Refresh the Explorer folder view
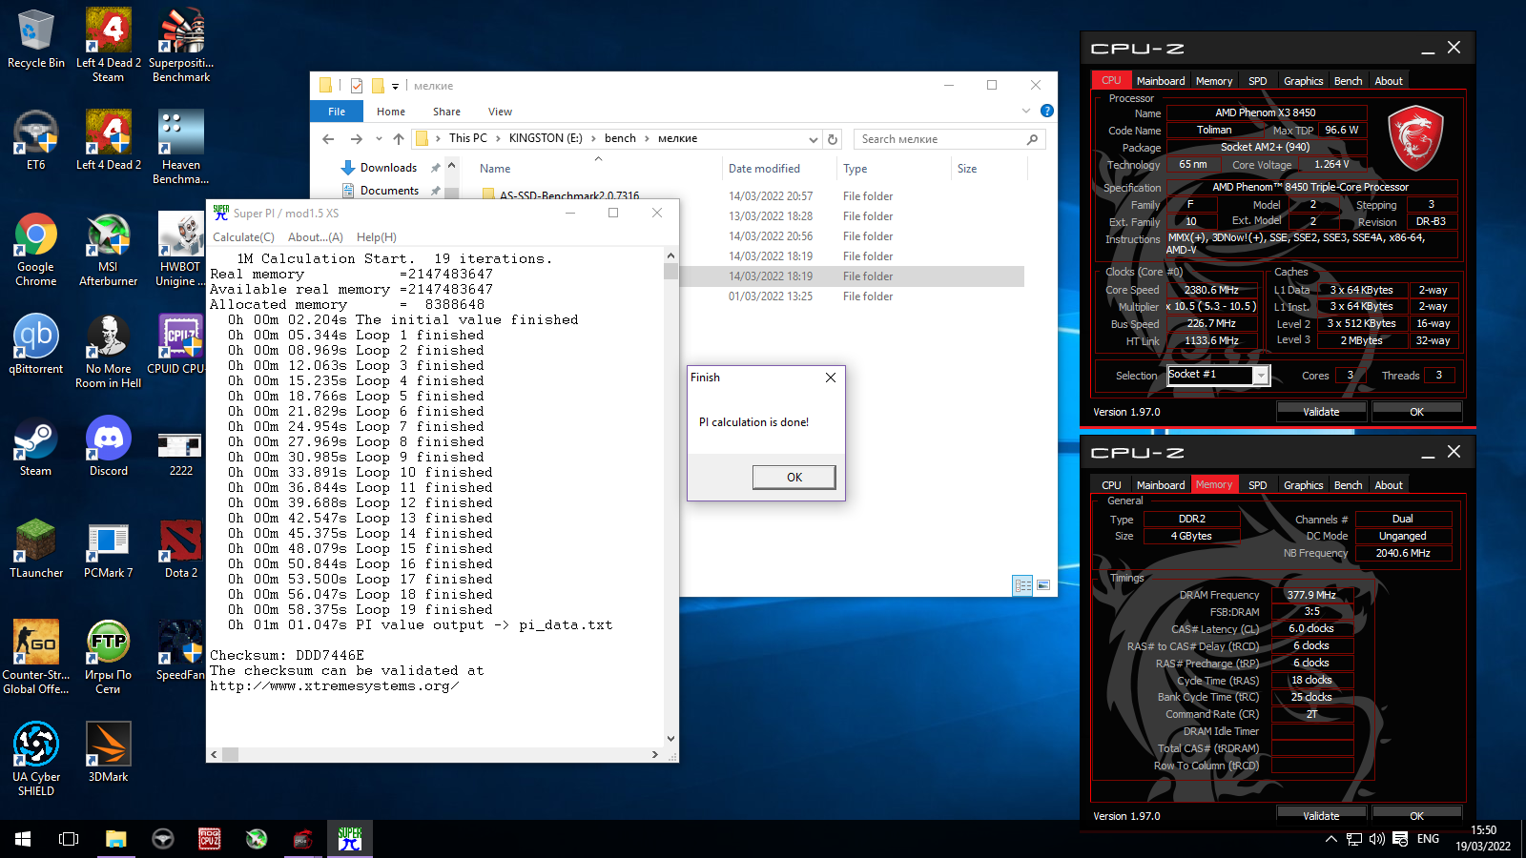 (833, 139)
